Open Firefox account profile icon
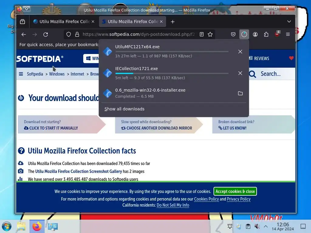 pyautogui.click(x=255, y=35)
